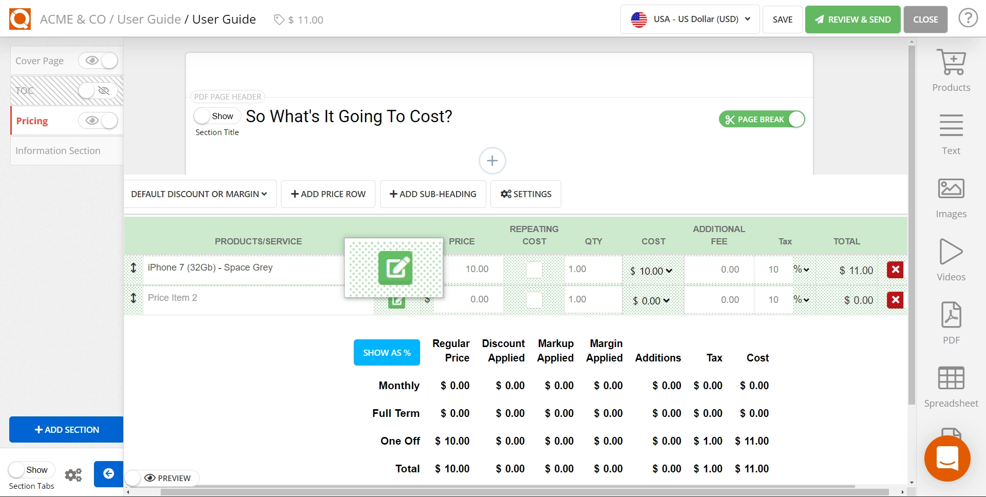
Task: Insert a Spreadsheet block
Action: tap(951, 378)
